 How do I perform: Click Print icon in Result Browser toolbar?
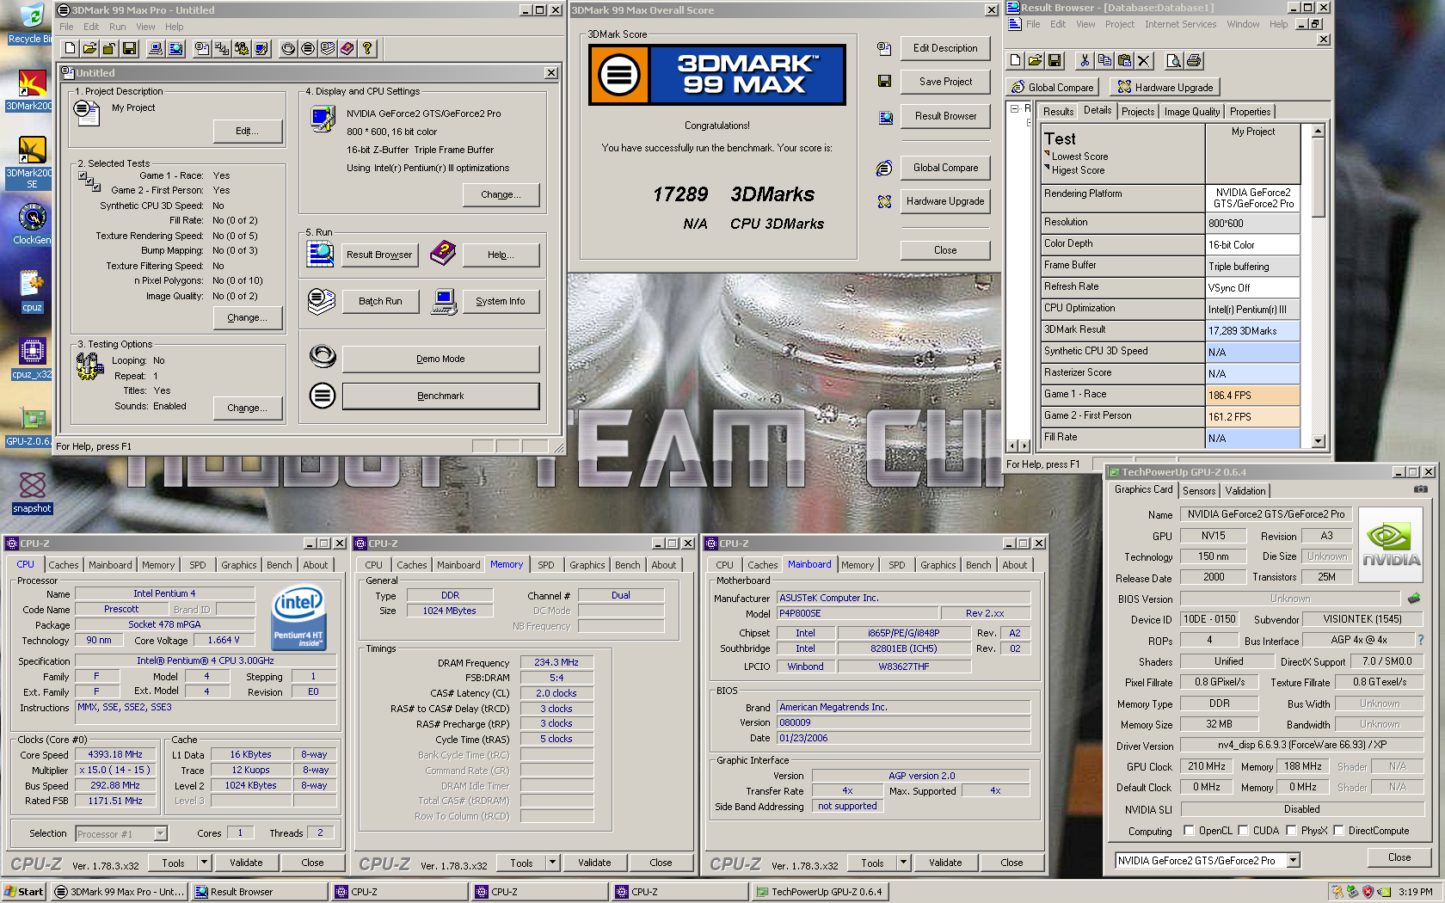(x=1194, y=61)
